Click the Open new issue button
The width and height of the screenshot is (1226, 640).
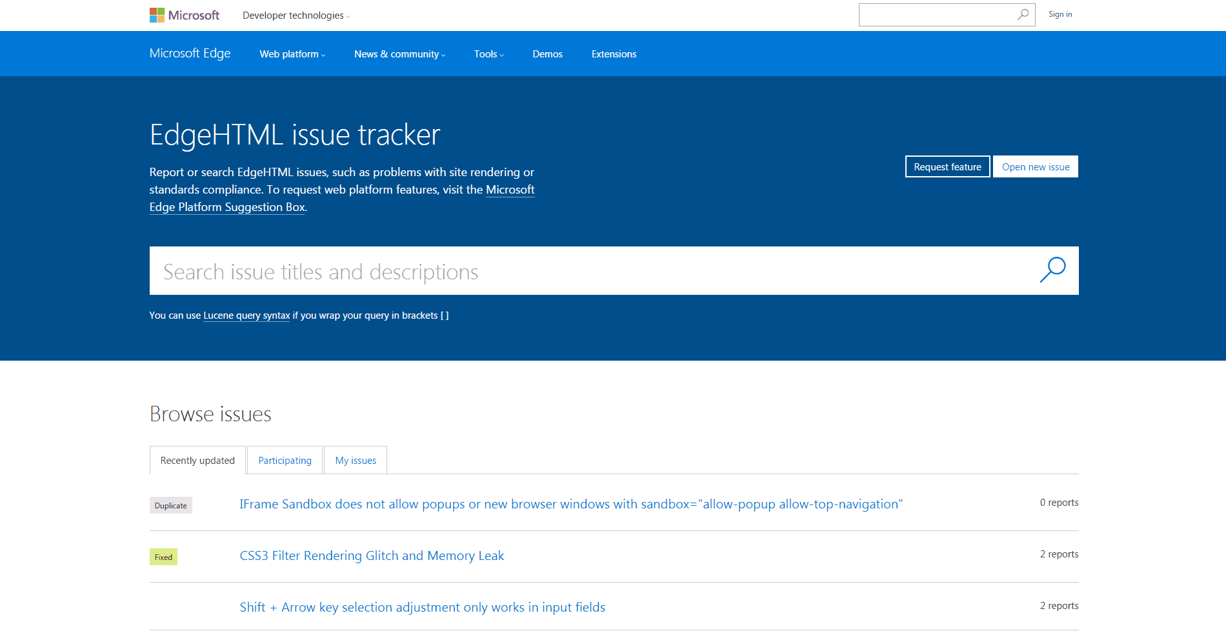click(1036, 166)
